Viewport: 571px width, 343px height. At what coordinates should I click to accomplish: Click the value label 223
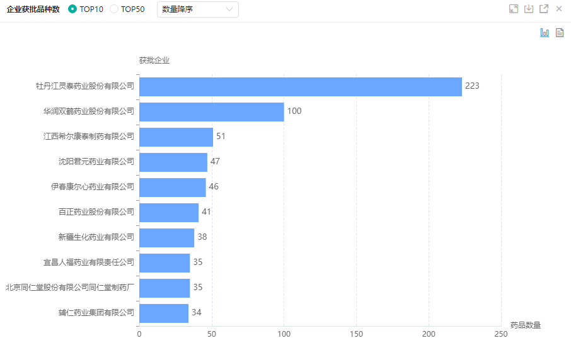click(472, 86)
